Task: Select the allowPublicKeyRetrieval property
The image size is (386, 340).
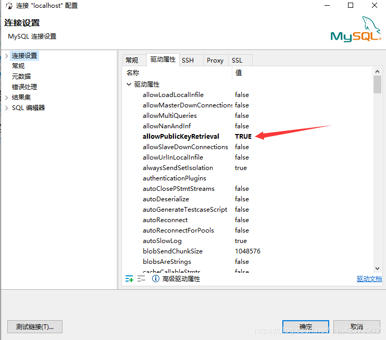Action: pyautogui.click(x=181, y=137)
